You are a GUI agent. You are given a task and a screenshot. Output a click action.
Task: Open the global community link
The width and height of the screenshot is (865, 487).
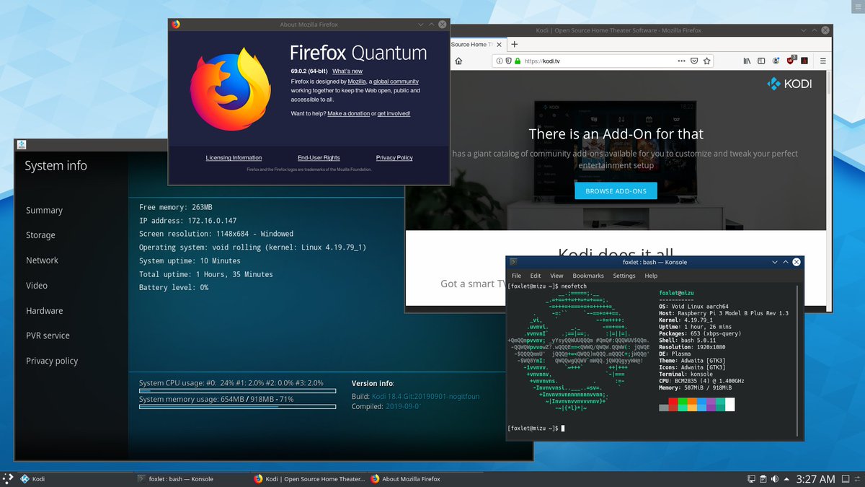pyautogui.click(x=396, y=82)
